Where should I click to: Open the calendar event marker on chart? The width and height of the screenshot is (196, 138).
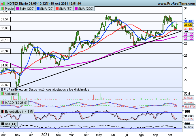[x=98, y=38]
